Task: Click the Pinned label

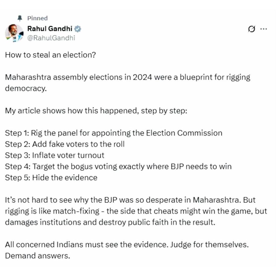Action: click(x=37, y=18)
